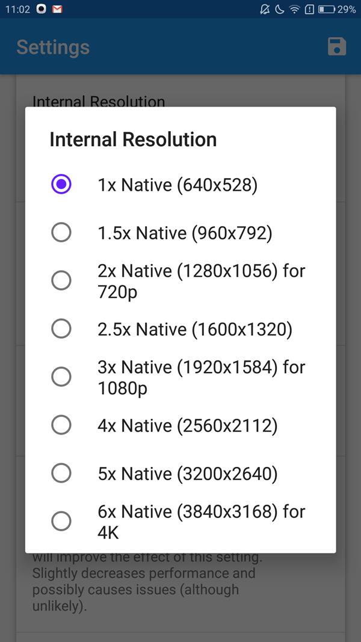This screenshot has height=642, width=361.
Task: Click the 4x Native (2560x2112) text
Action: pyautogui.click(x=188, y=426)
